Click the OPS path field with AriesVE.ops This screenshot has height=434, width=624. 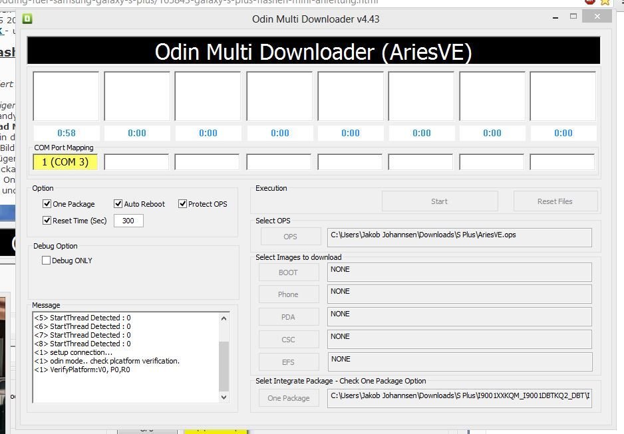point(459,237)
